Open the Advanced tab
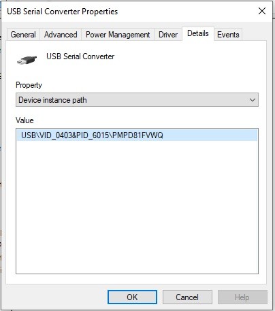 (61, 35)
